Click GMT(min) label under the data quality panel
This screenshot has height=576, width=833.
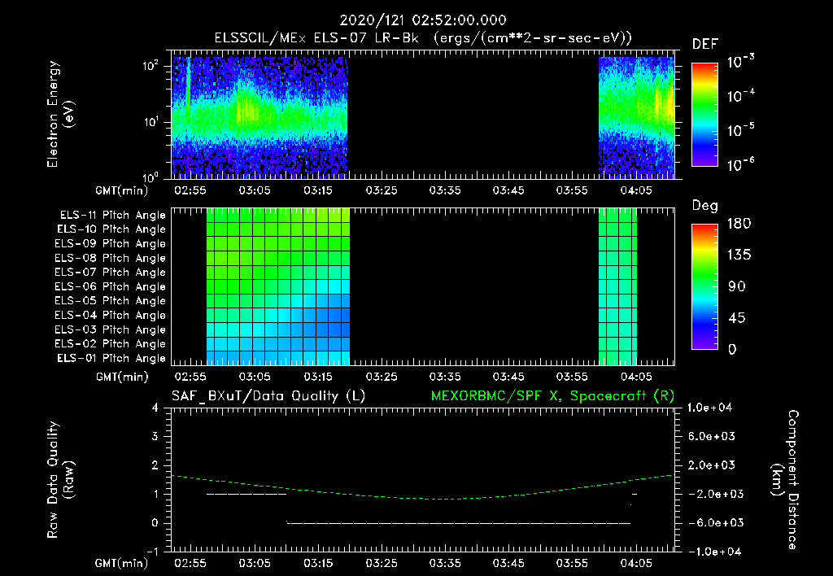click(x=122, y=563)
